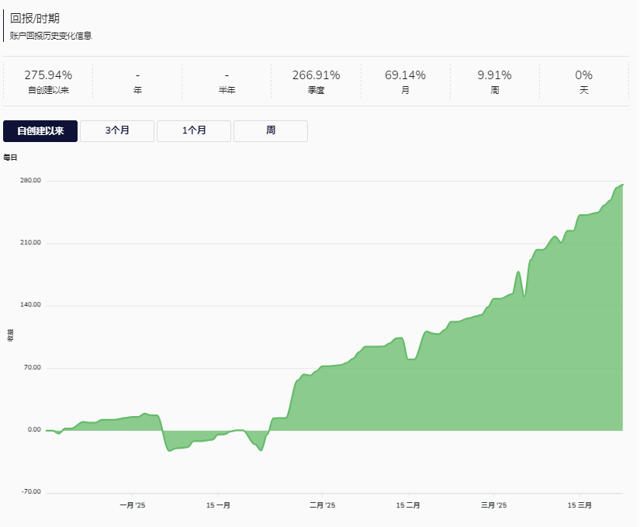Click the 0.00 y-axis label
The width and height of the screenshot is (640, 527).
coord(34,429)
